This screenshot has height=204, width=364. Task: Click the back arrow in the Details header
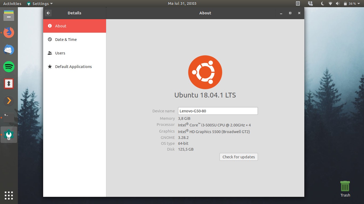(x=48, y=13)
